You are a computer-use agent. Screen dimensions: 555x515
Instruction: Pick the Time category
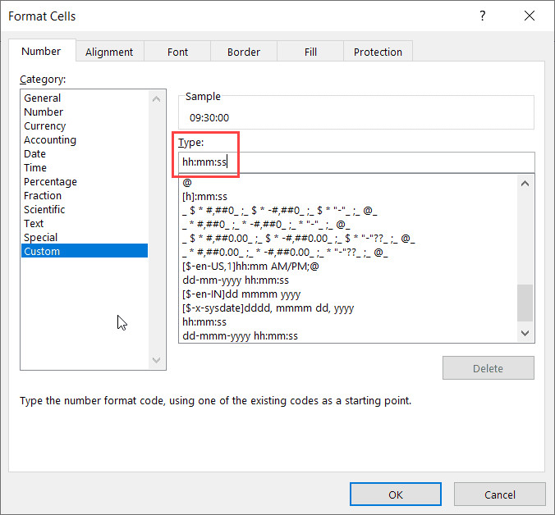point(35,167)
